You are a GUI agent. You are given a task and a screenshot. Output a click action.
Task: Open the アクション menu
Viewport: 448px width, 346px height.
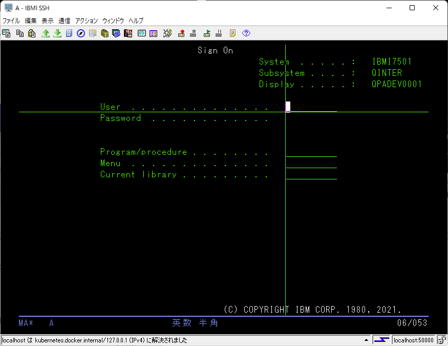[87, 21]
